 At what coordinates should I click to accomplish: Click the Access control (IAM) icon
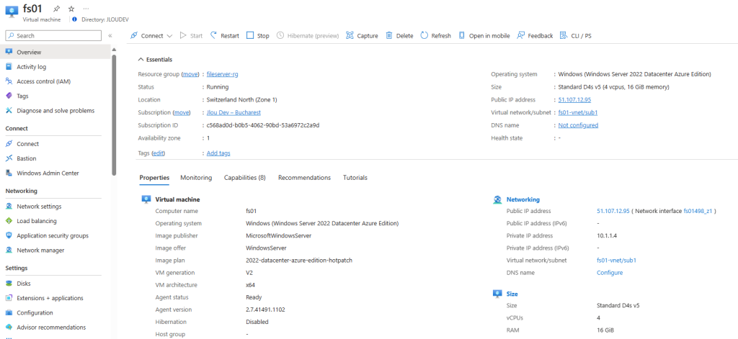(9, 81)
